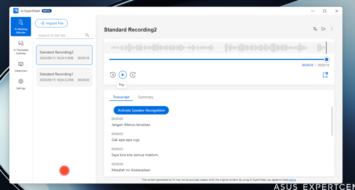Switch to the Transcript tab
Viewport: 355px width, 190px height.
[x=121, y=97]
